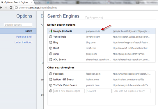Viewport: 158px width, 109px height.
Task: Click the slirsredirect.search.ao... keyword
Action: coord(98,59)
